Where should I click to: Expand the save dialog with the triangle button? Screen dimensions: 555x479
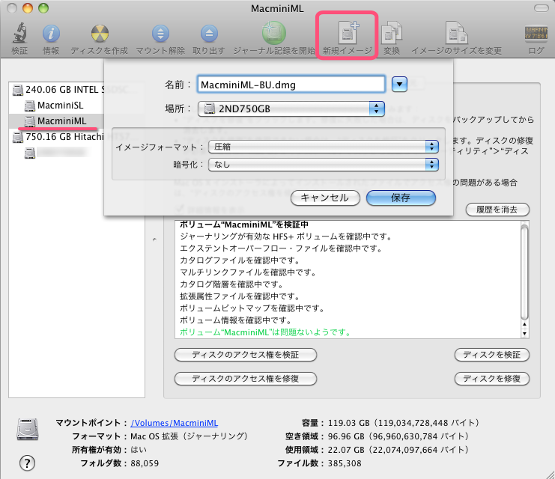click(399, 84)
